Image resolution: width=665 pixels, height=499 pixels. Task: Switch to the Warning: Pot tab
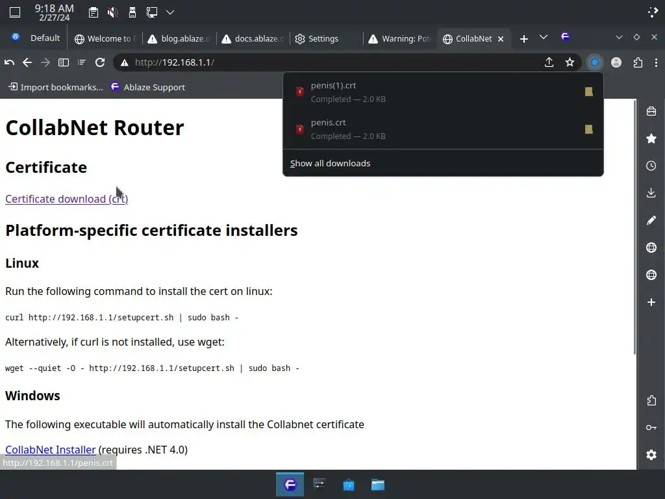(x=400, y=38)
